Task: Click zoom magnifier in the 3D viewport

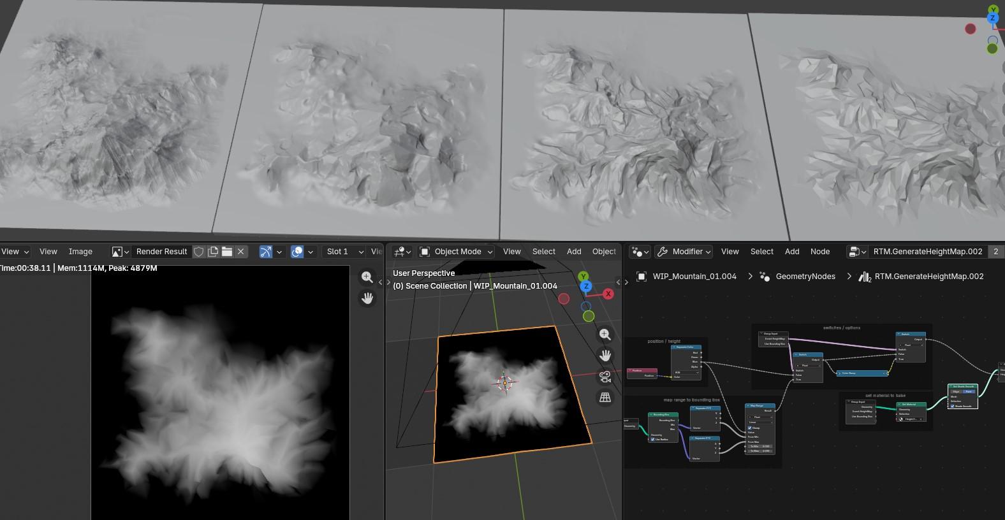Action: (x=605, y=335)
